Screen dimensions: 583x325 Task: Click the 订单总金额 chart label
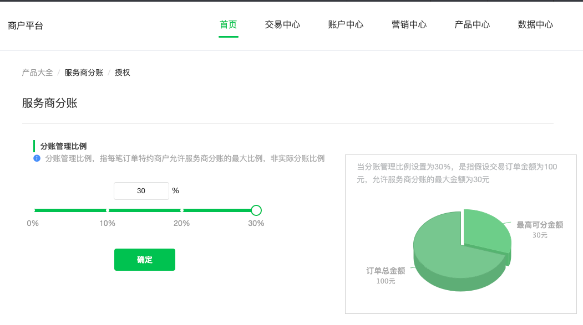pos(386,271)
